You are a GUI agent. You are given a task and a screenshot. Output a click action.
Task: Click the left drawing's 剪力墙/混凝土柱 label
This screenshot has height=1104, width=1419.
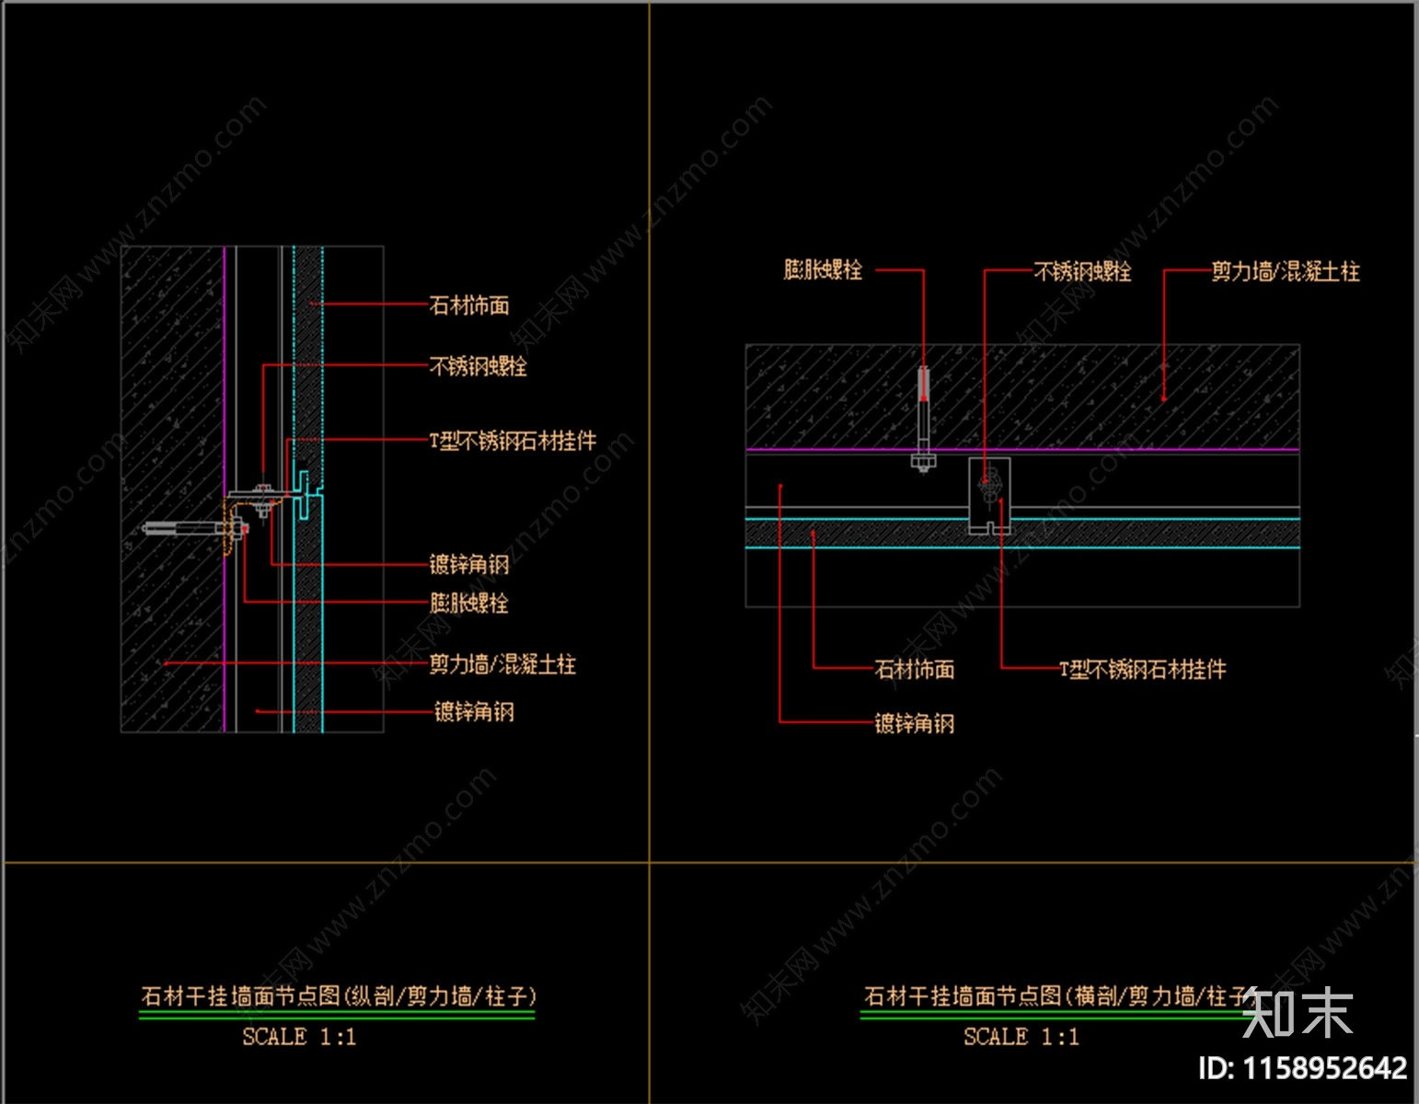[502, 664]
